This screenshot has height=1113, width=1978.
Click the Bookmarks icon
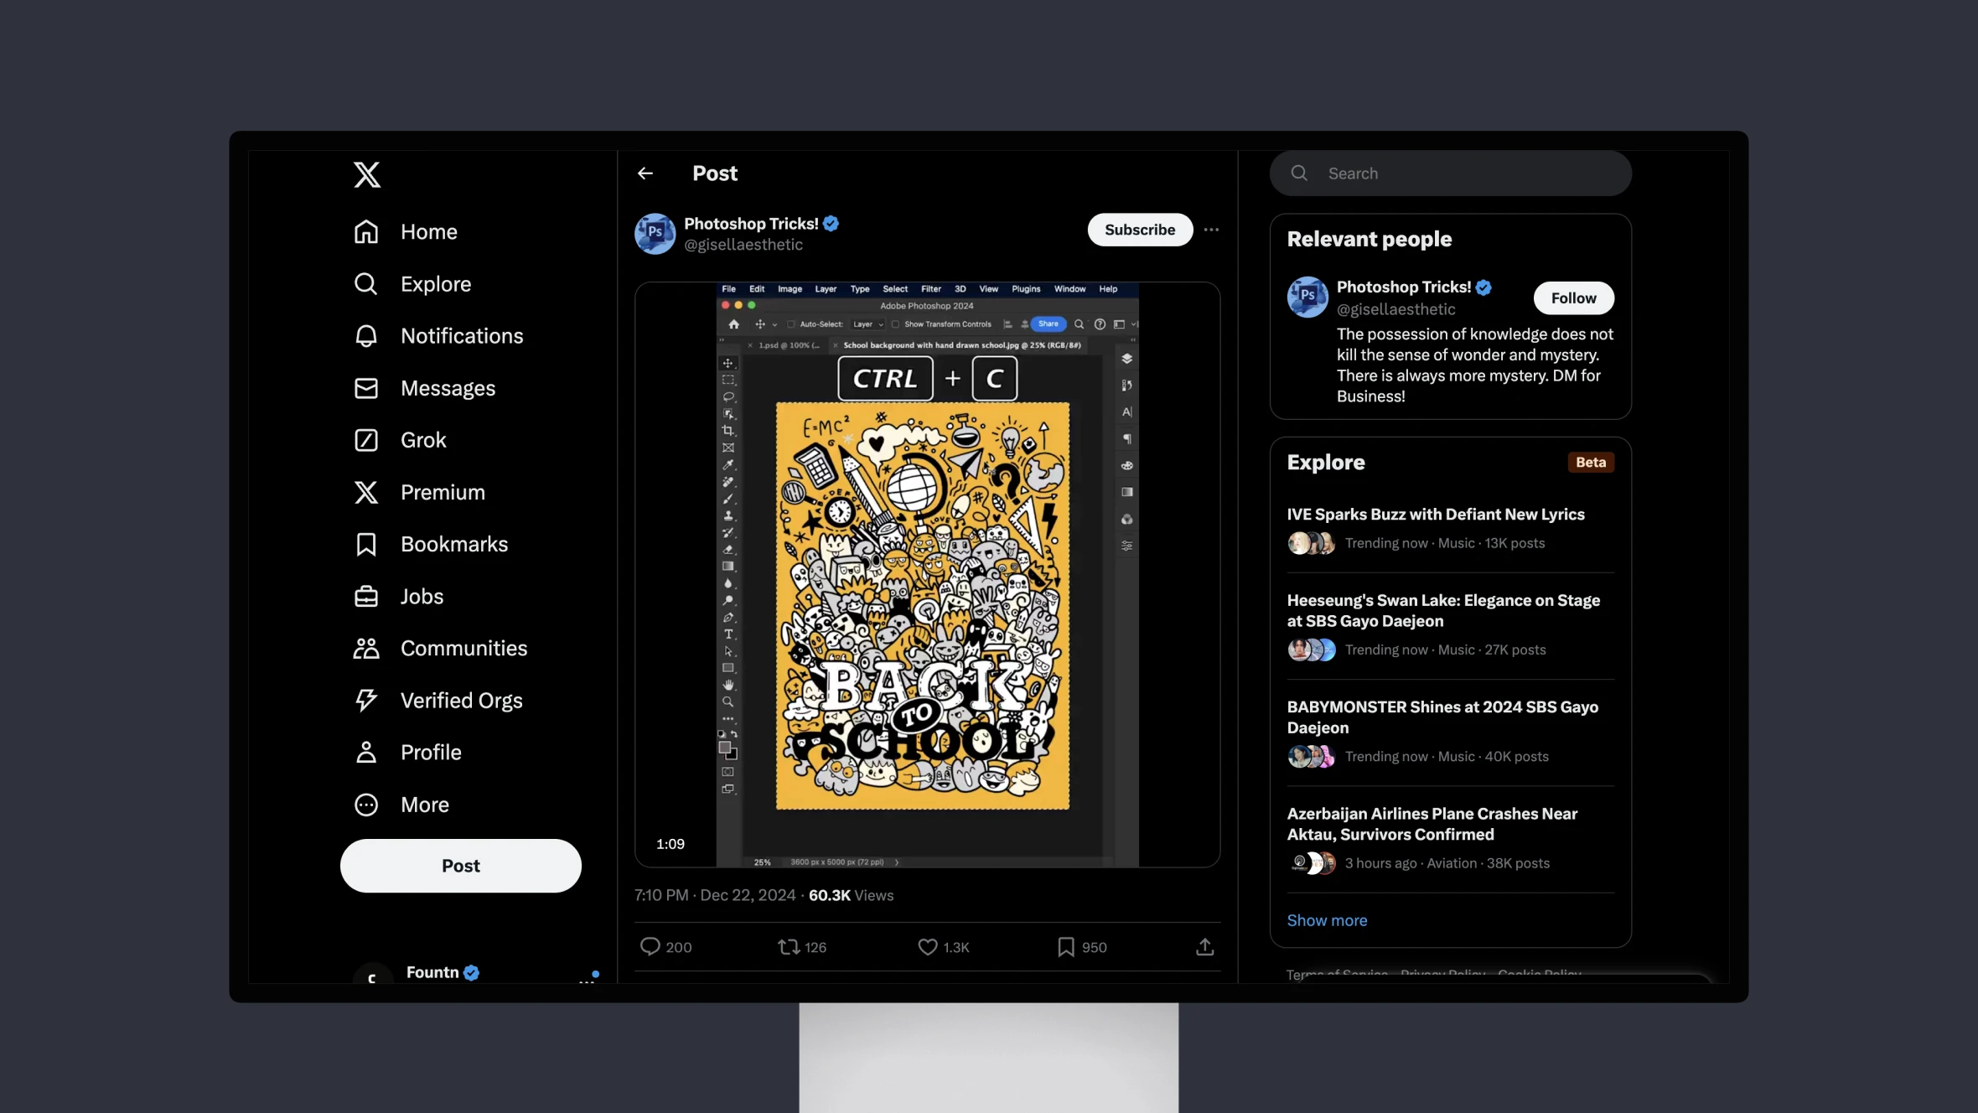(365, 545)
